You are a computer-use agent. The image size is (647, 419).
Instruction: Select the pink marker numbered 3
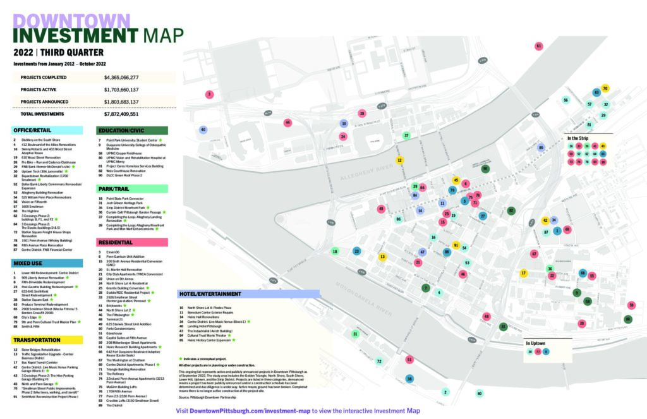(209, 94)
